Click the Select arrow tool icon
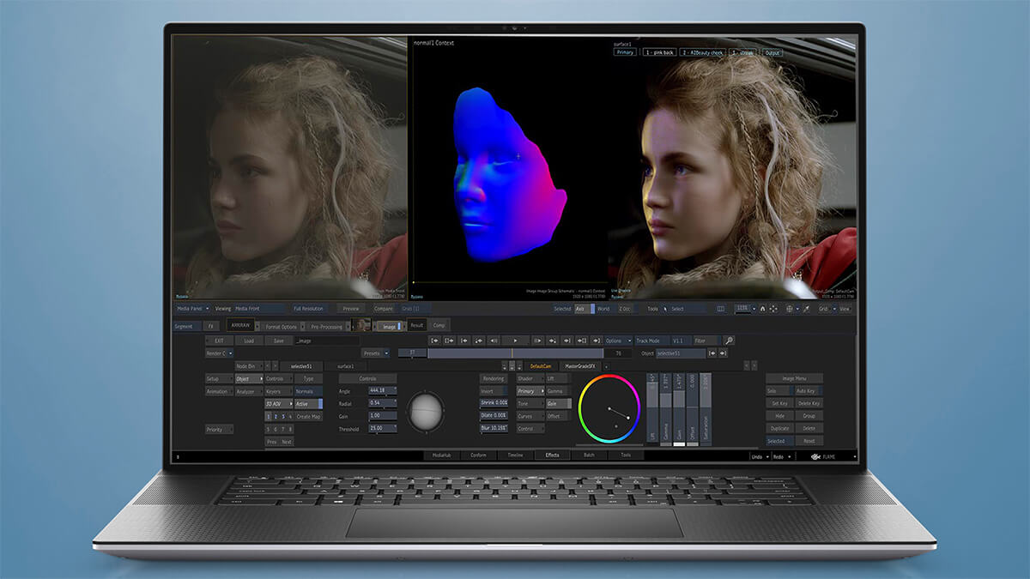 click(x=665, y=309)
